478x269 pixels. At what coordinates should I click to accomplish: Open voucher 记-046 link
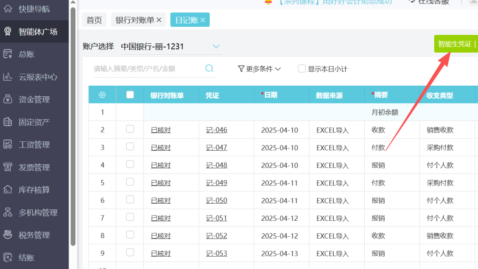(x=216, y=129)
